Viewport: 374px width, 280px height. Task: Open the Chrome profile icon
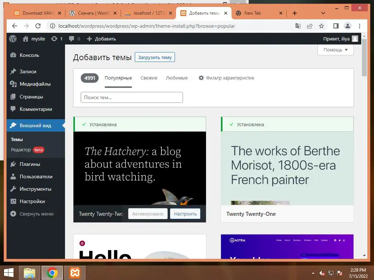348,26
